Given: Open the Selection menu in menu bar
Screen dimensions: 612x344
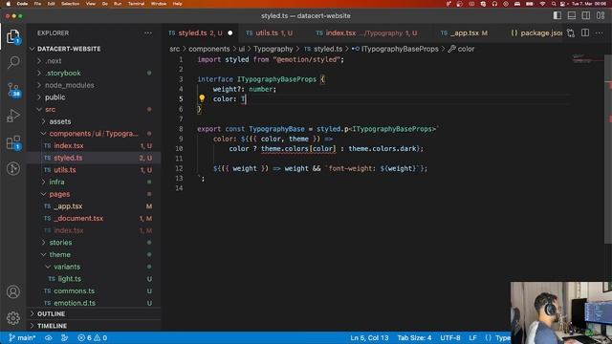Looking at the screenshot, I should click(x=70, y=4).
